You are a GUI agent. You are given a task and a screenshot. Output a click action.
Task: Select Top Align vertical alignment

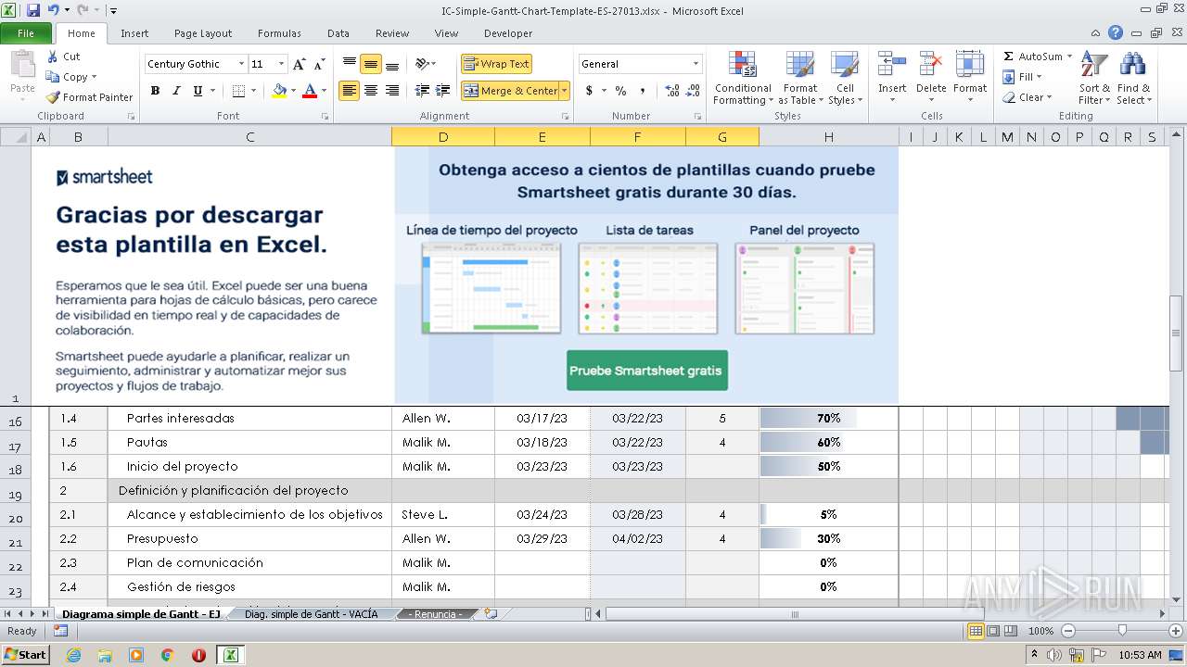coord(350,64)
